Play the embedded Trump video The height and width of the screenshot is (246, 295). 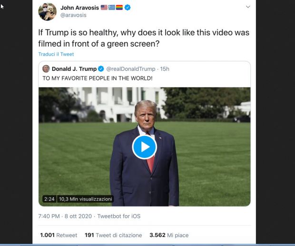point(144,147)
